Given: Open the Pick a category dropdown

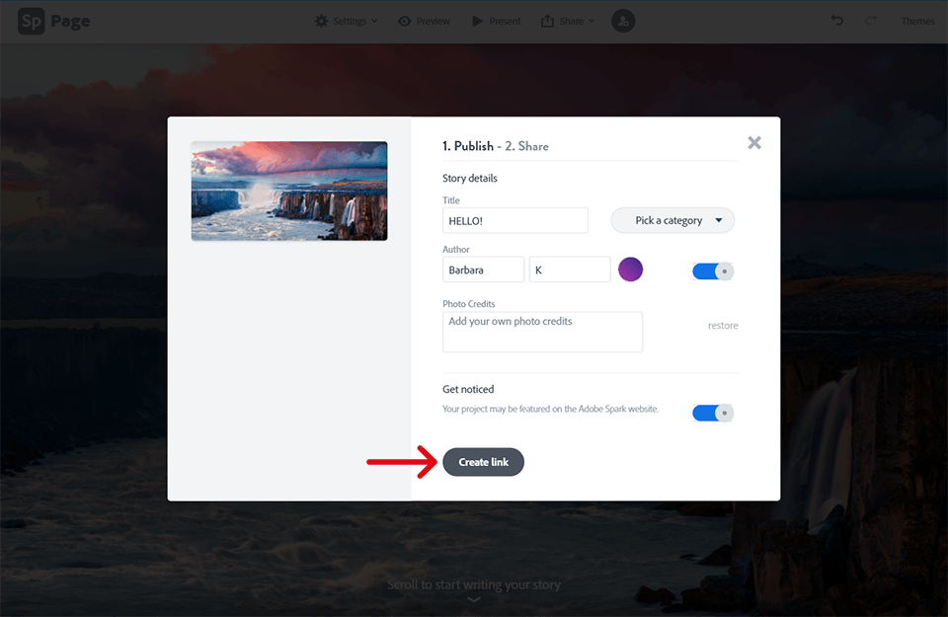Looking at the screenshot, I should pyautogui.click(x=672, y=220).
